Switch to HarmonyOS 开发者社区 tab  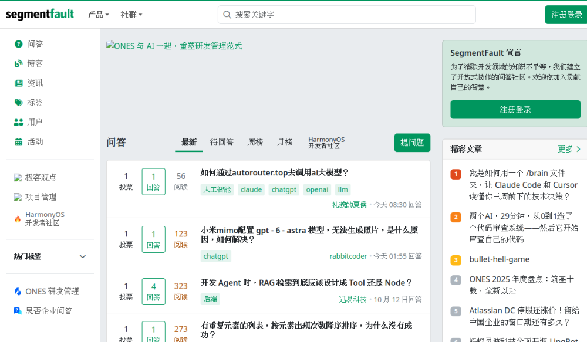pyautogui.click(x=326, y=143)
